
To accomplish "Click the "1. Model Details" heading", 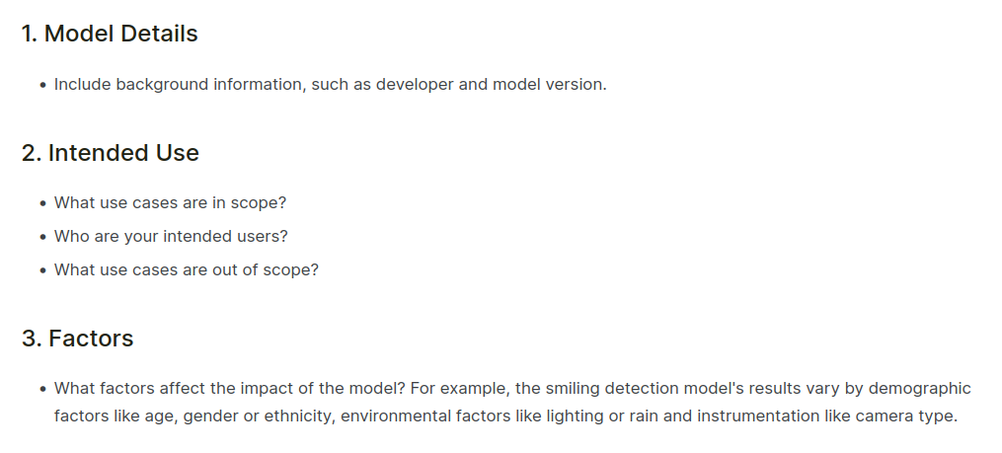I will click(x=110, y=34).
